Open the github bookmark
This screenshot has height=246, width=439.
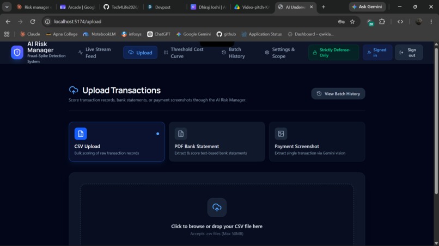point(226,34)
